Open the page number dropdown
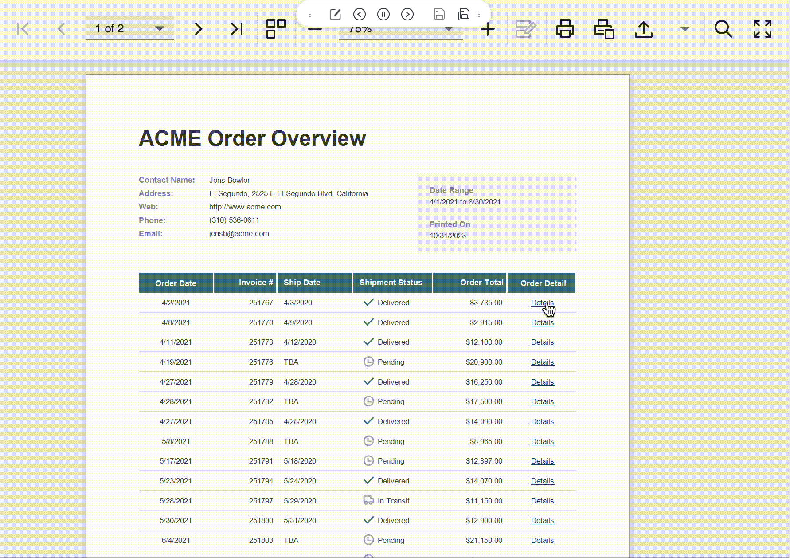Screen dimensions: 790x558 click(159, 29)
